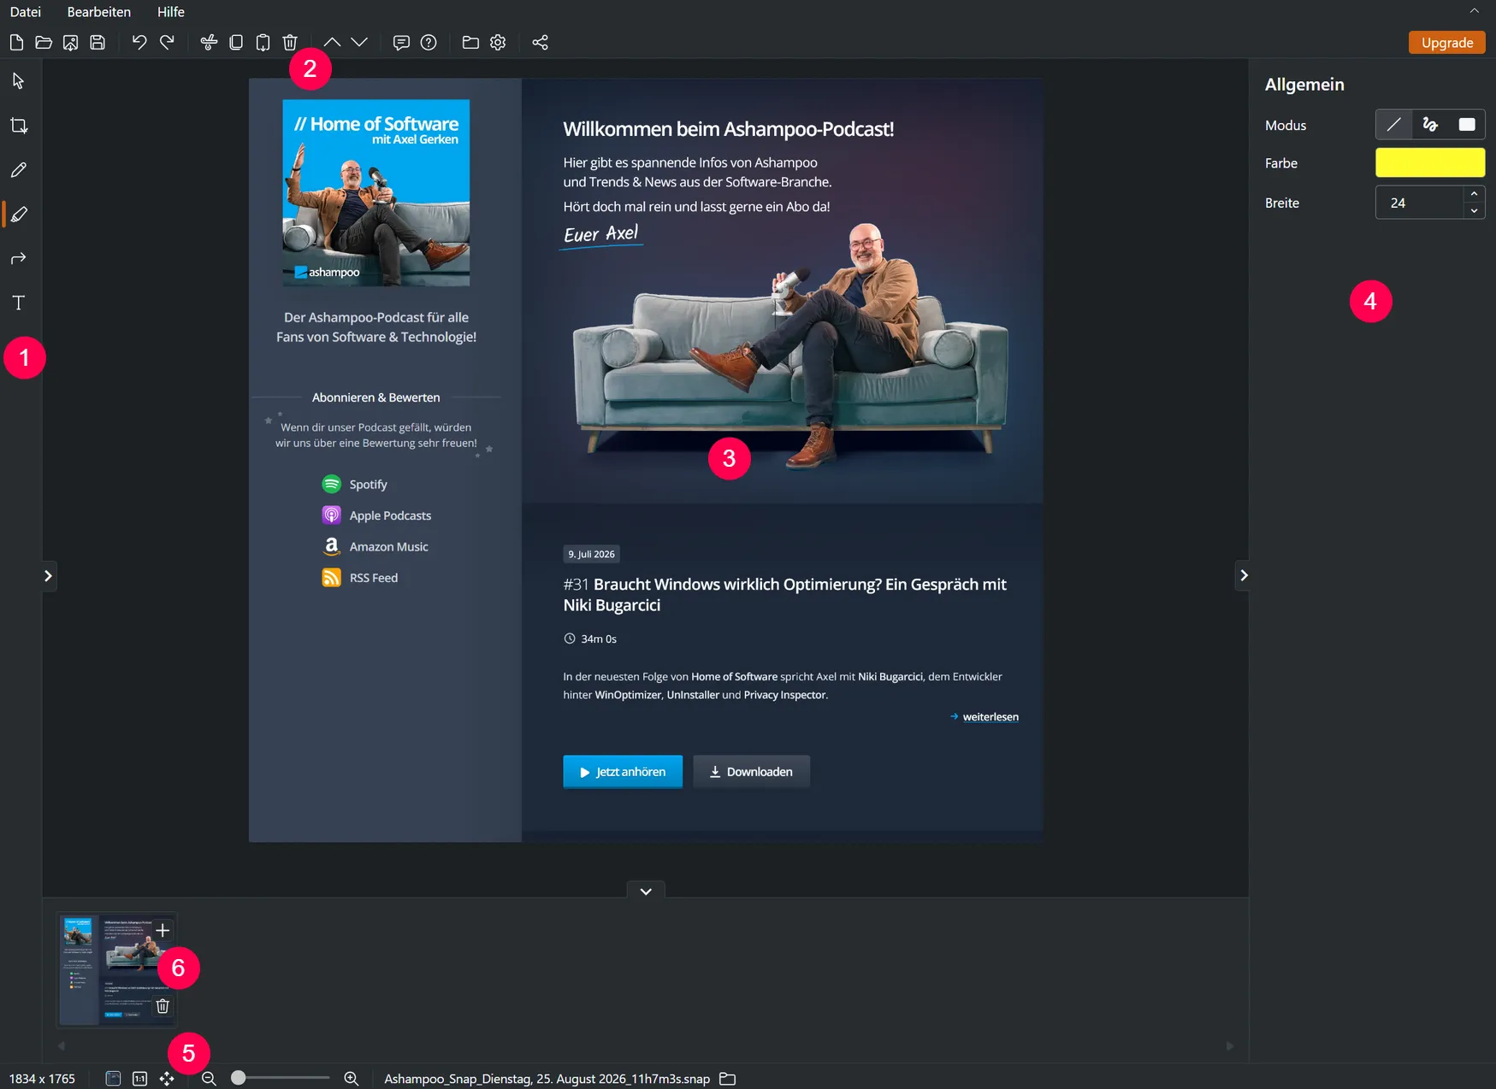Share the snap with the share icon
This screenshot has width=1496, height=1089.
click(540, 43)
